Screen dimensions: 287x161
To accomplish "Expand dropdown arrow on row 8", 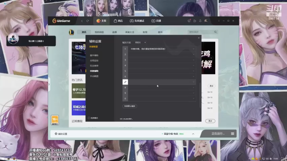I will [x=193, y=88].
